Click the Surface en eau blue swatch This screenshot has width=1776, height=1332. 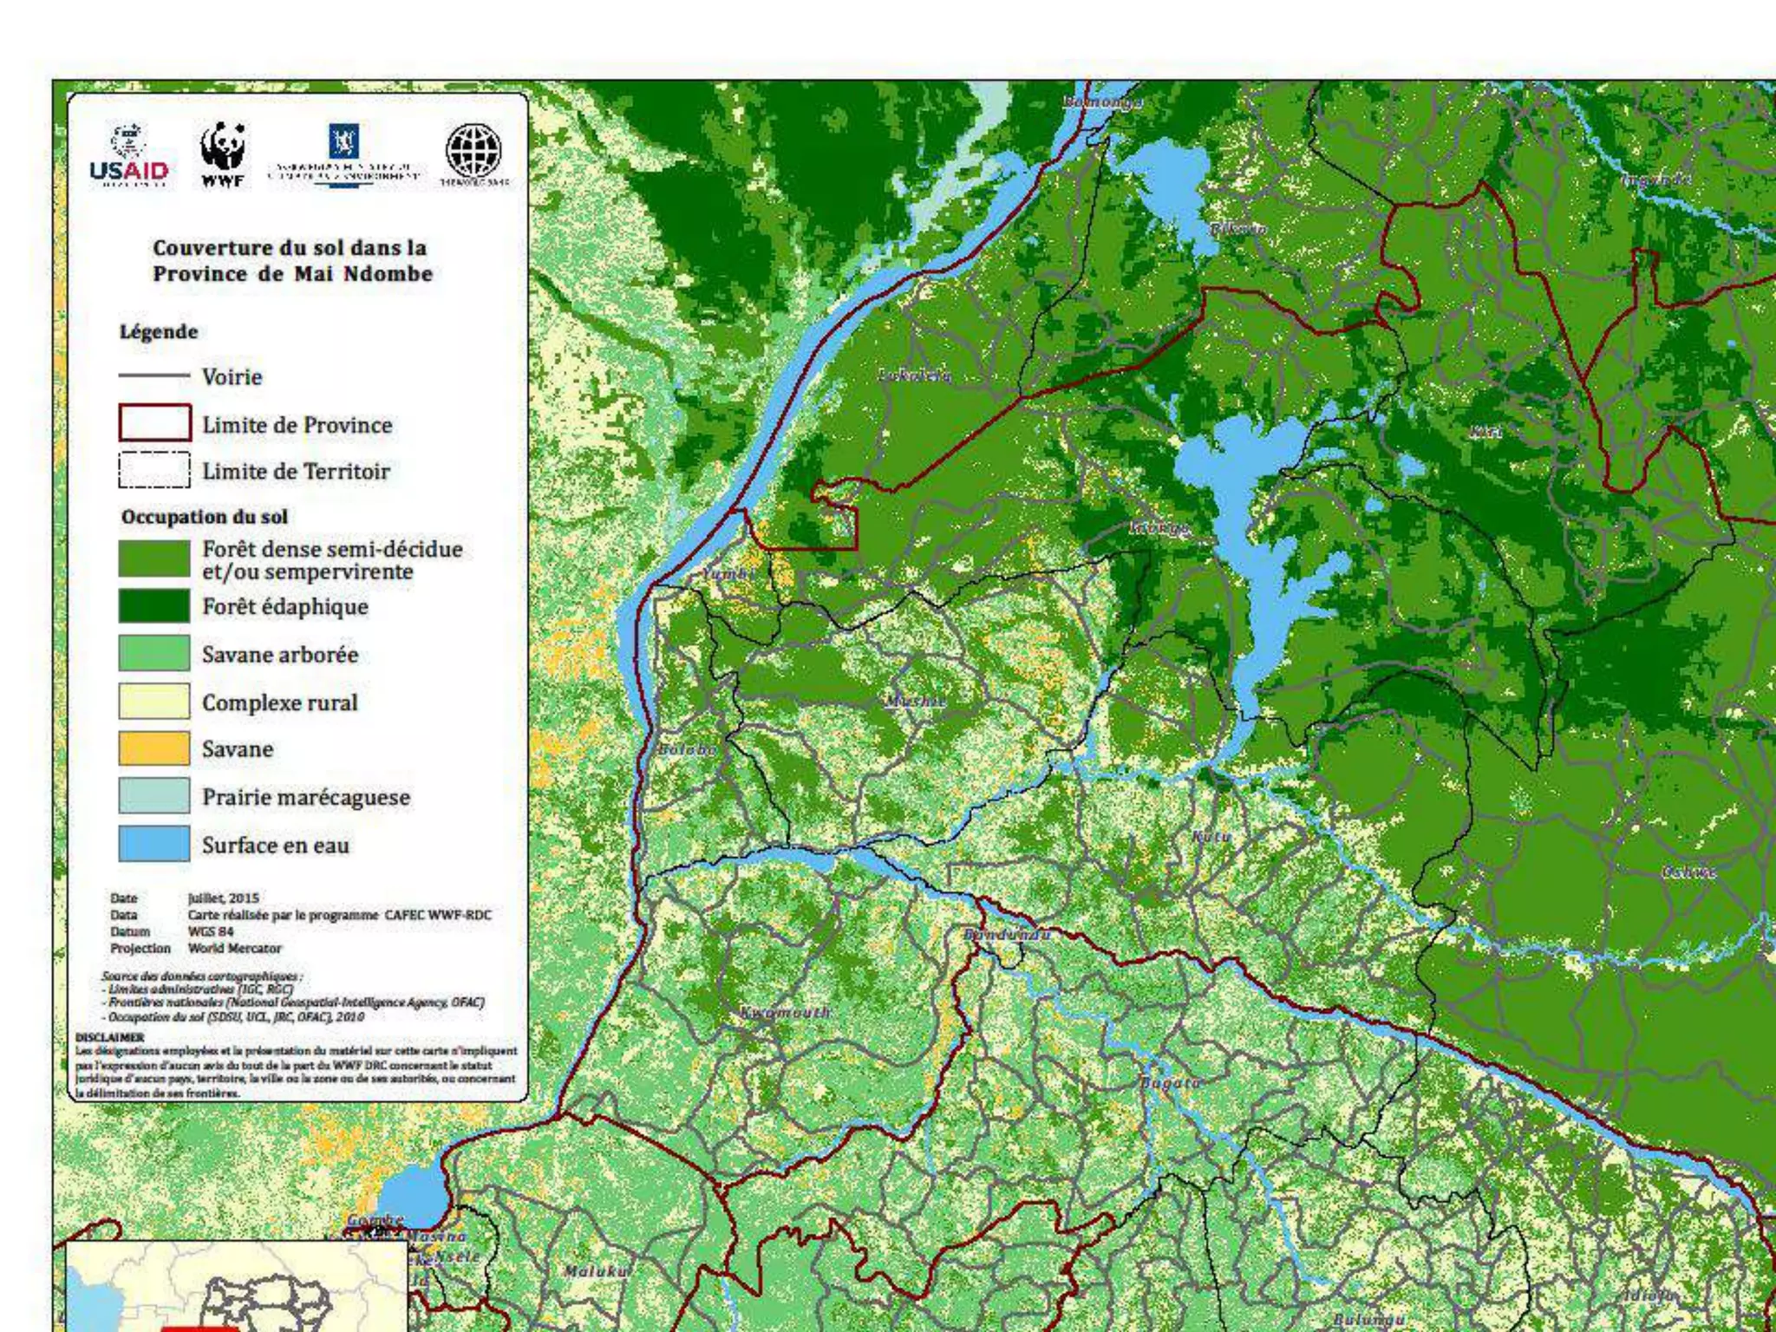pyautogui.click(x=154, y=844)
